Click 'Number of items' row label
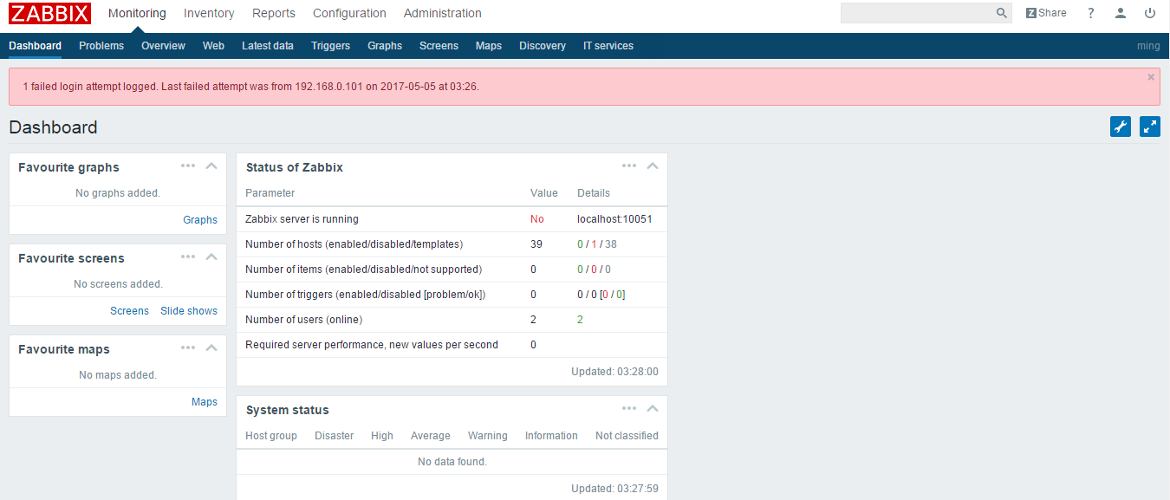This screenshot has height=500, width=1170. click(x=363, y=269)
